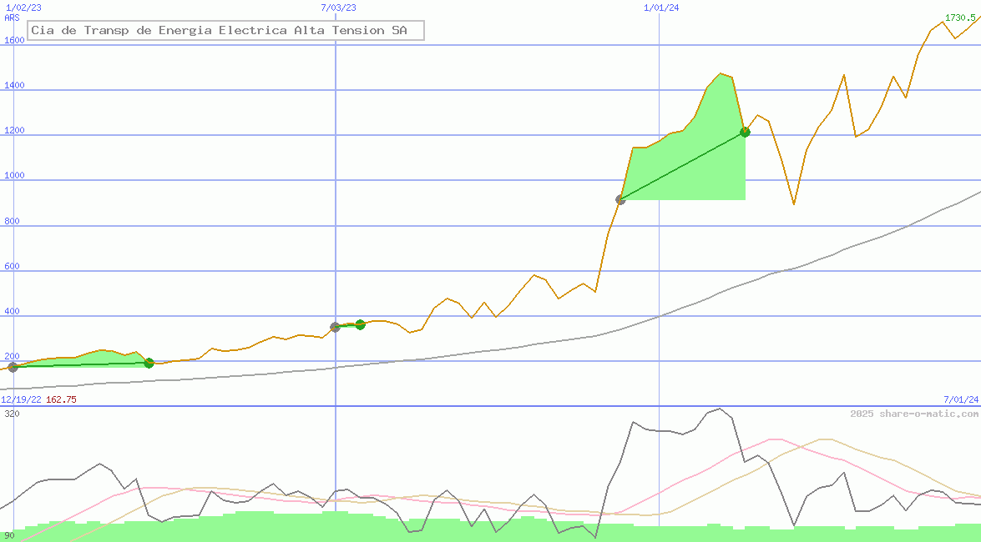Click the company name title box
Viewport: 981px width, 542px height.
(x=226, y=31)
